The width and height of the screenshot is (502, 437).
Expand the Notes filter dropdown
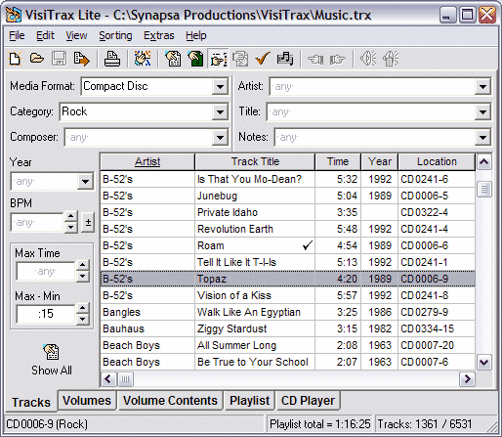(482, 137)
